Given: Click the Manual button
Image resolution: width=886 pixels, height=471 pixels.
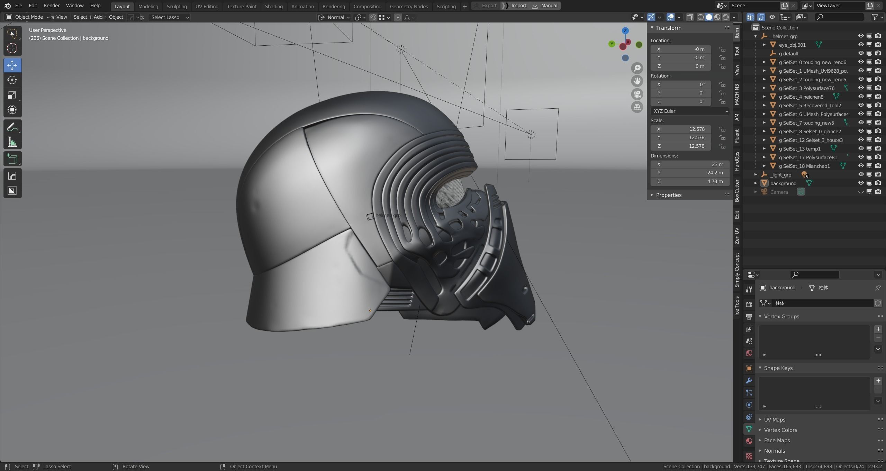Looking at the screenshot, I should click(545, 6).
